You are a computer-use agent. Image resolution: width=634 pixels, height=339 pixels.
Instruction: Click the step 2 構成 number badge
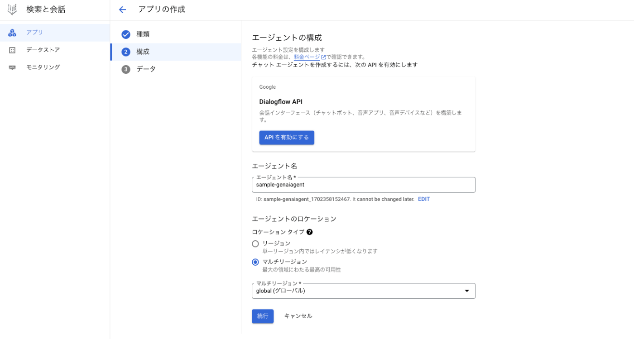(x=126, y=52)
